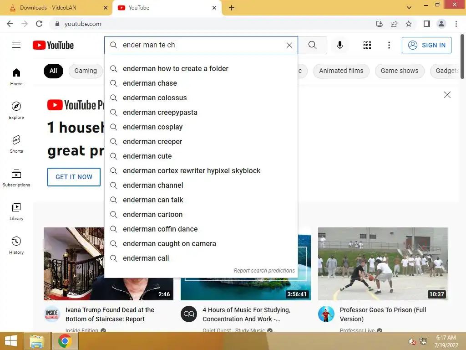Bookmark this page with the star
Image resolution: width=466 pixels, height=350 pixels.
409,24
